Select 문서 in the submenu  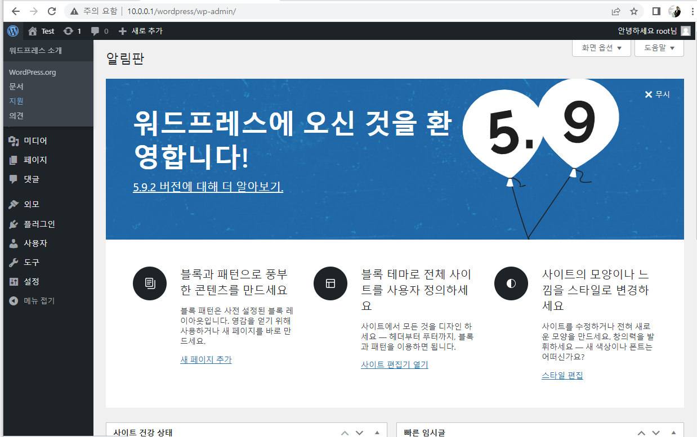16,87
